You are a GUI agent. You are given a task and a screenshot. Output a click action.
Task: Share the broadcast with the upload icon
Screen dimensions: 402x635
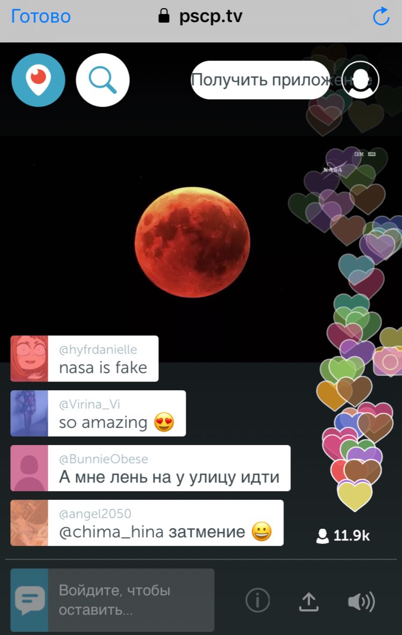[x=309, y=601]
